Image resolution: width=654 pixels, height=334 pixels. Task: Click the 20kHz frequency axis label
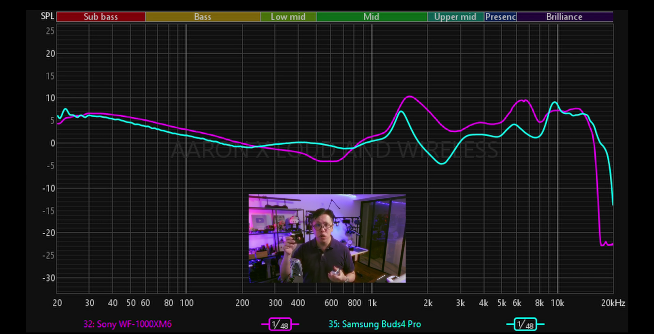pos(613,303)
